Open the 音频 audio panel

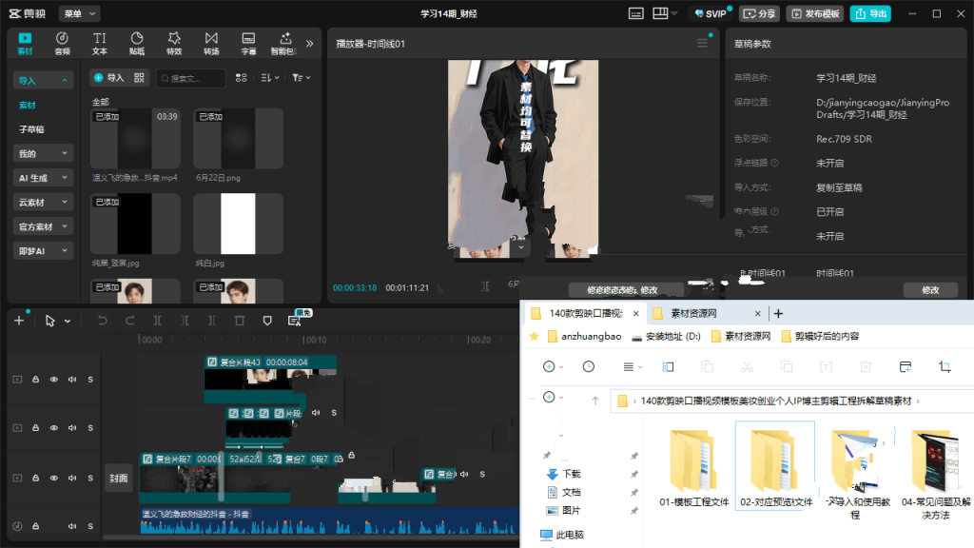click(62, 44)
